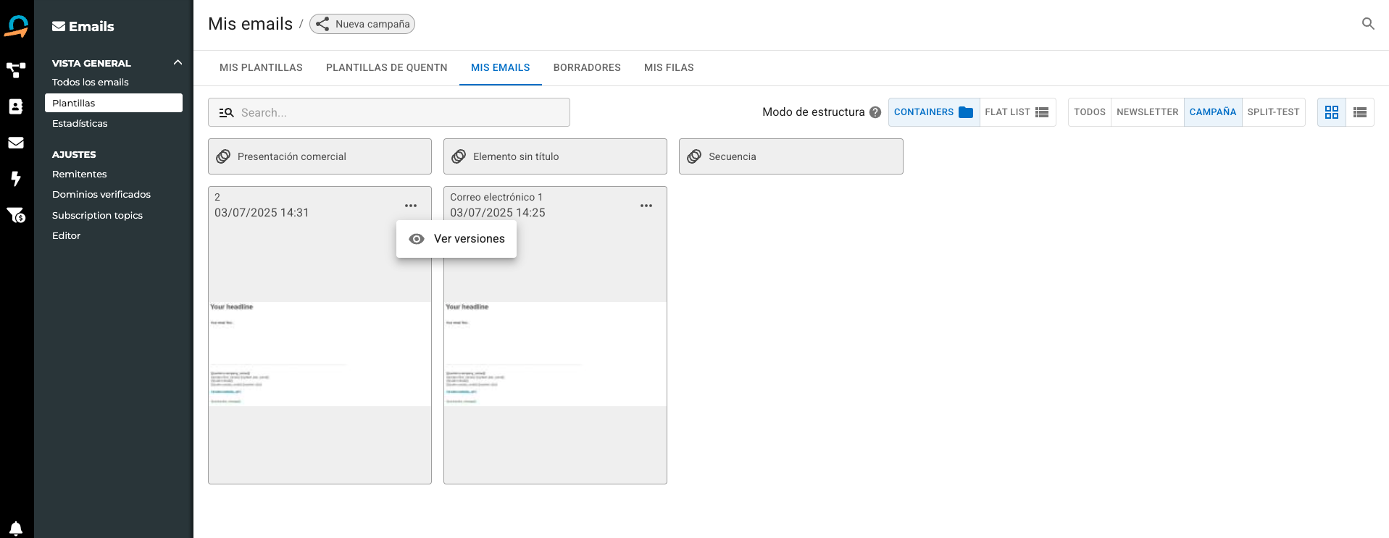Open Dominios verificados settings

(101, 195)
